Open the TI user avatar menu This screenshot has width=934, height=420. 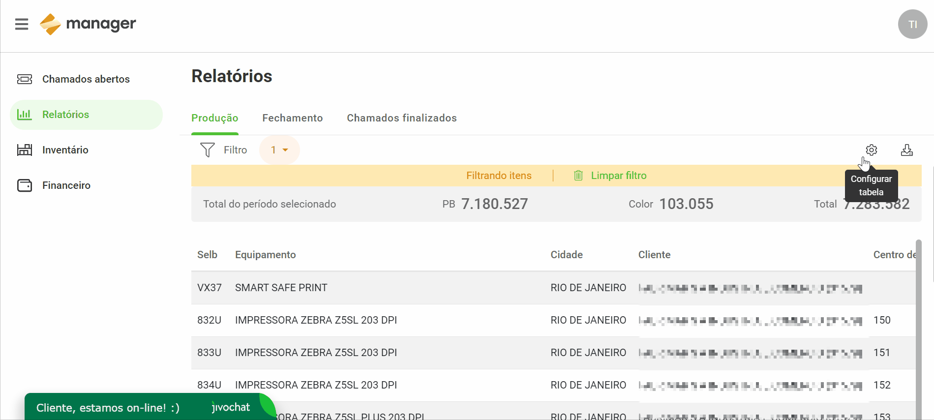tap(912, 24)
